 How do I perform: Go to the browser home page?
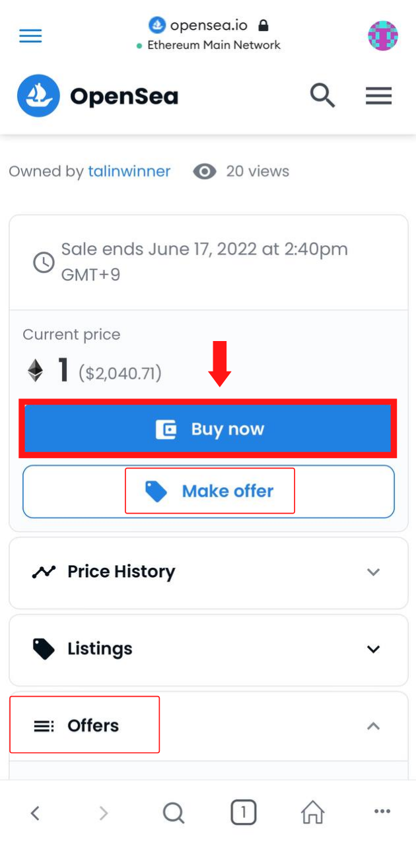click(x=313, y=812)
